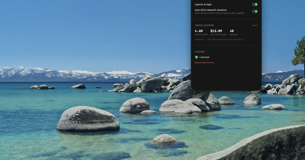Reset the token savings statistics
305x160 pixels.
(x=255, y=25)
